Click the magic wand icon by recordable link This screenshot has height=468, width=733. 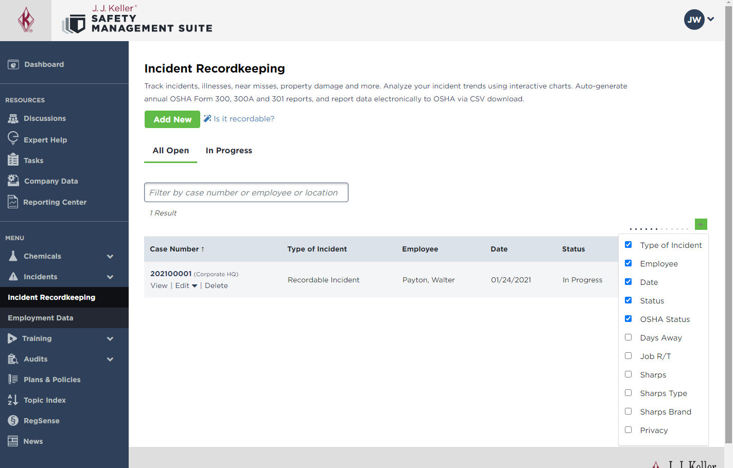(207, 118)
